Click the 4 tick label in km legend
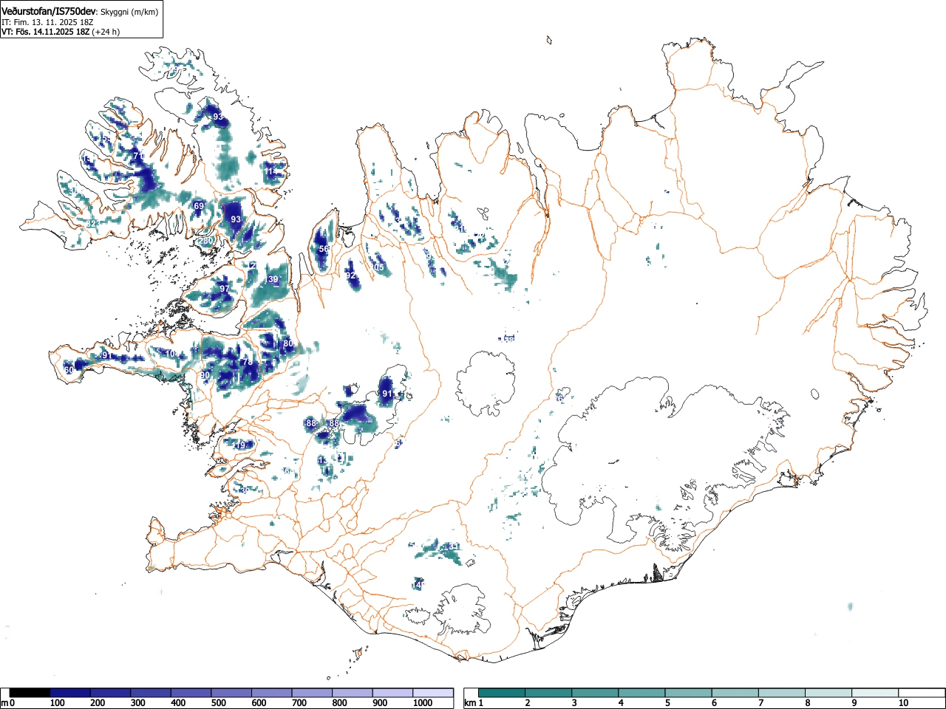This screenshot has height=709, width=946. click(620, 703)
